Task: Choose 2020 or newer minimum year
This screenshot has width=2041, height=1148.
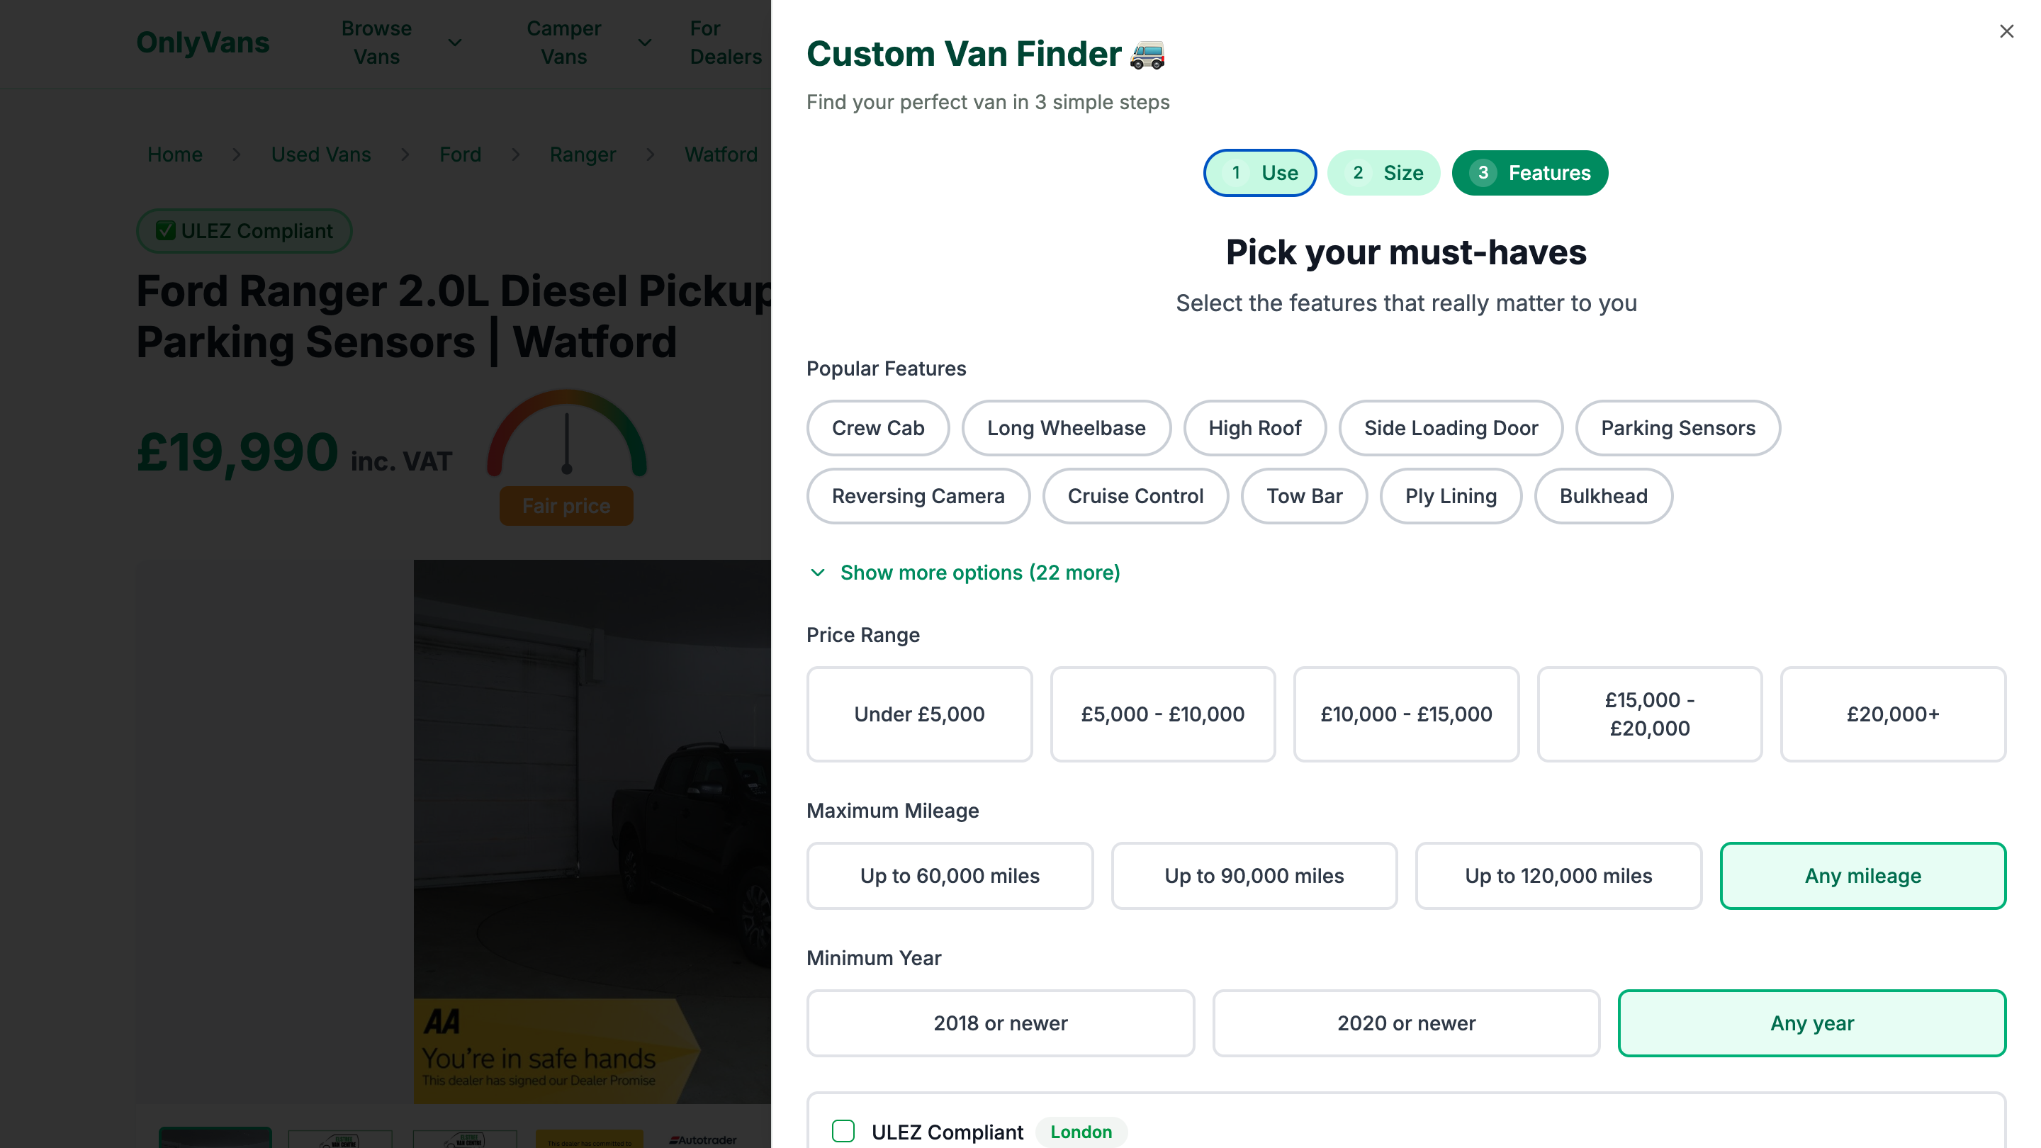Action: coord(1405,1023)
